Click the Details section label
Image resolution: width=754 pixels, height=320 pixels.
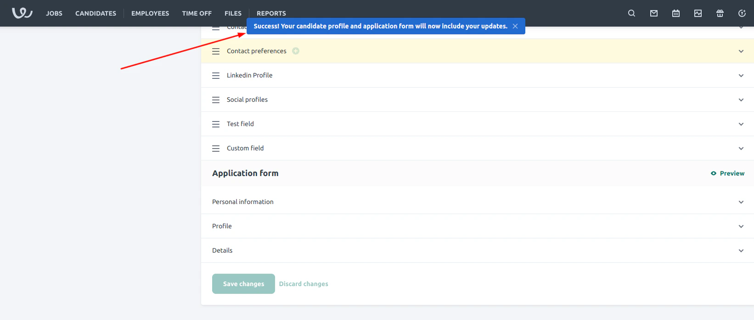(x=222, y=250)
